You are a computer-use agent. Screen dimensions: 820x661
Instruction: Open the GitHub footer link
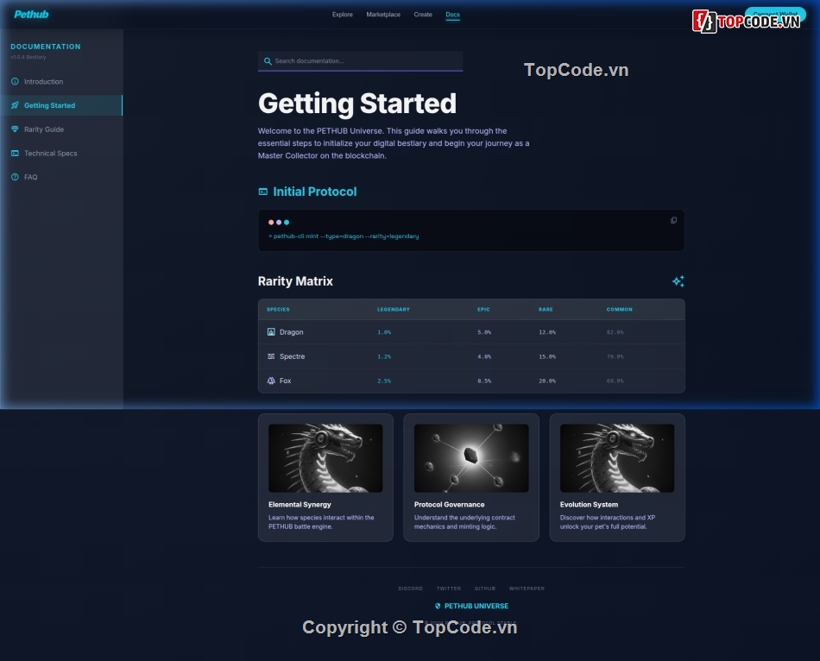tap(485, 589)
